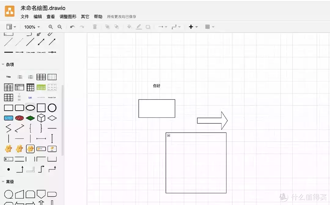Open the 编辑 menu
The height and width of the screenshot is (205, 330).
tap(38, 16)
